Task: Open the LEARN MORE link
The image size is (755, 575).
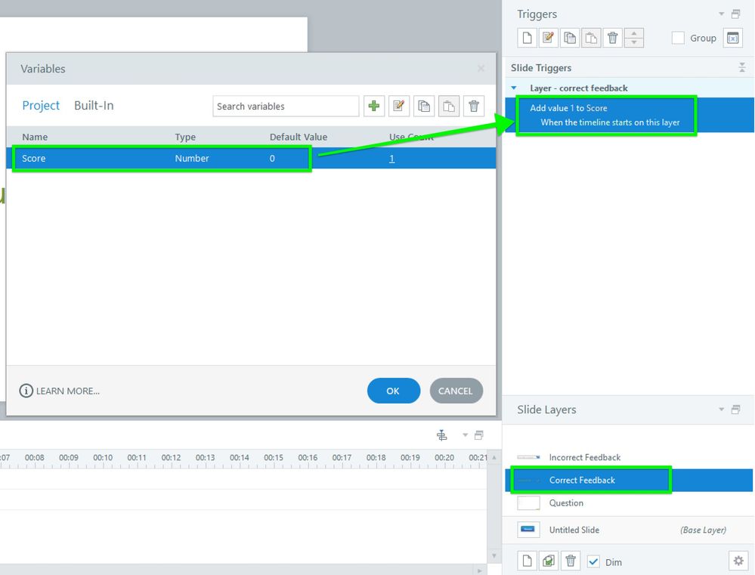Action: pos(60,391)
